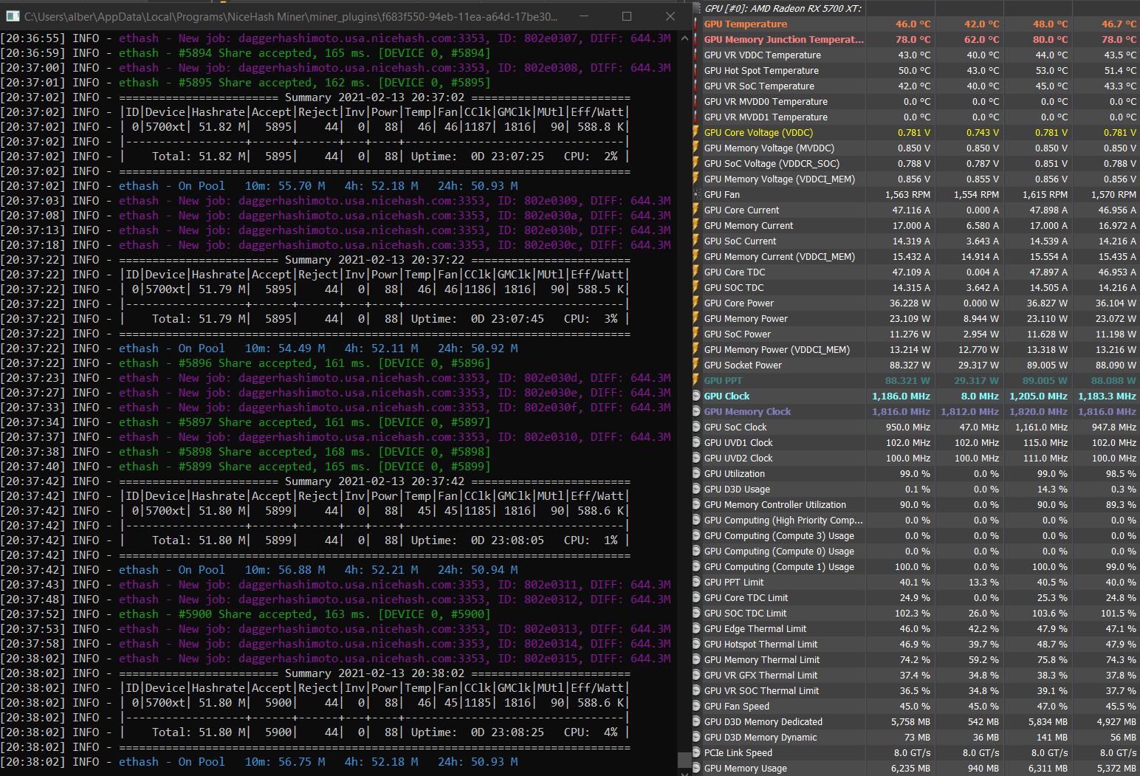Select the GPU PPT sensor label

(x=723, y=380)
